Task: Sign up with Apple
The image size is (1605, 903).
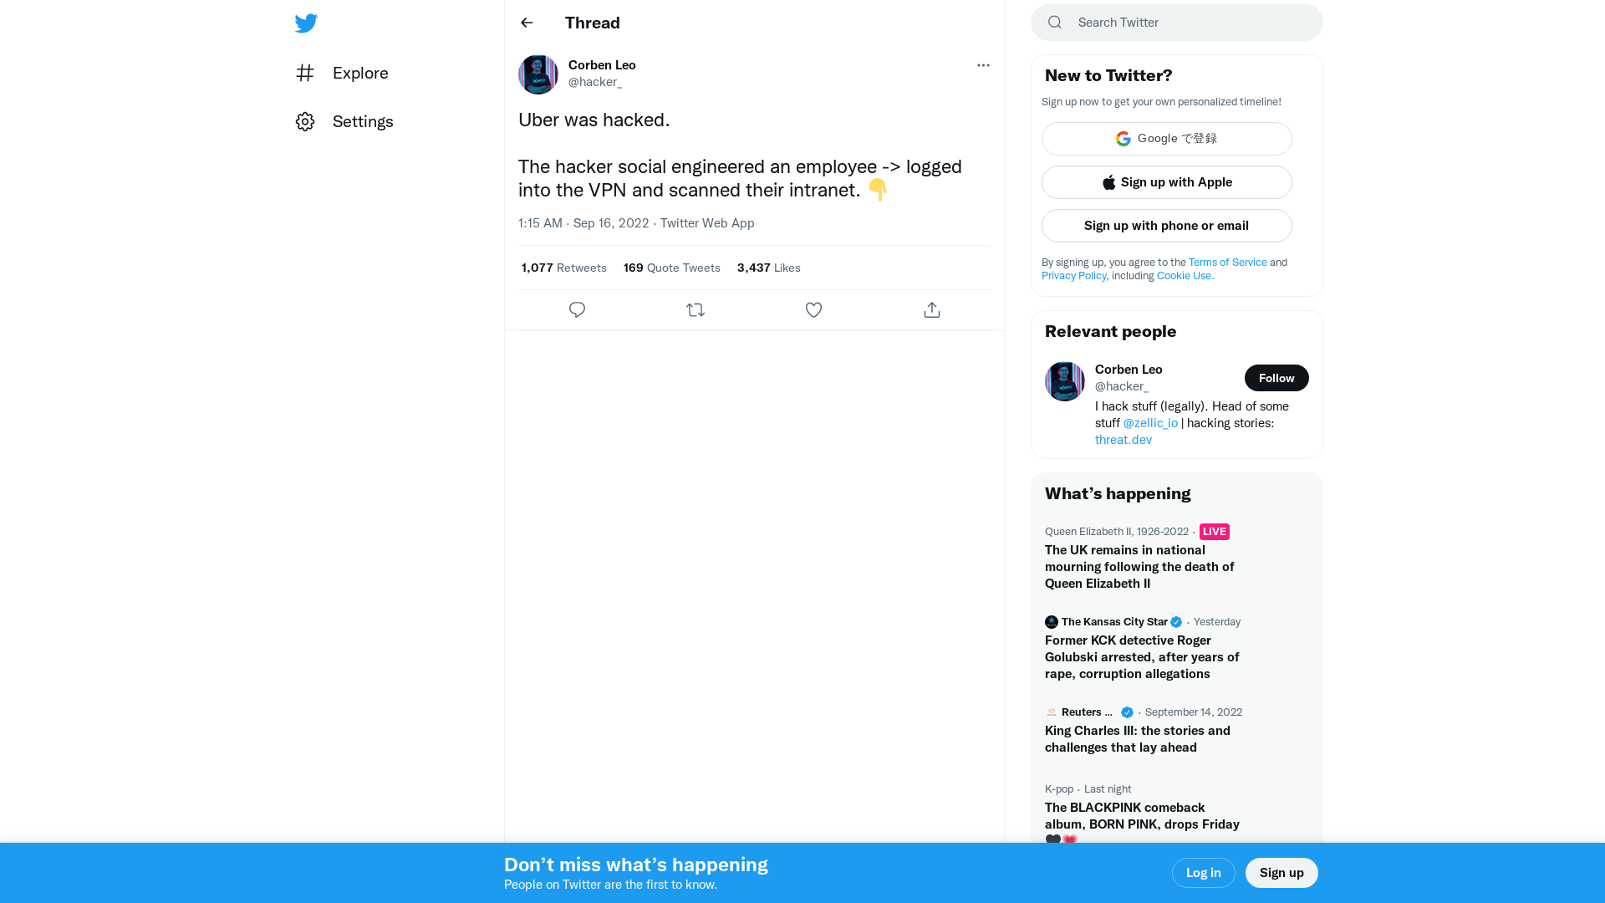Action: click(1166, 181)
